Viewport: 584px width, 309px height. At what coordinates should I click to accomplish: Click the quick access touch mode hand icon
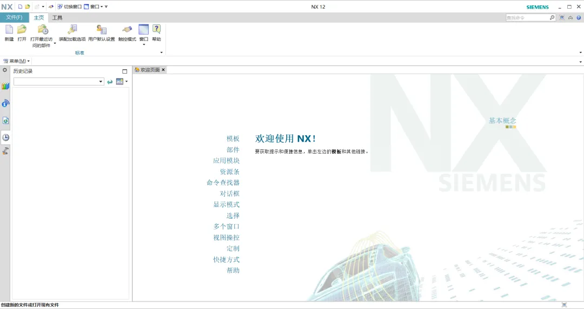tap(51, 6)
